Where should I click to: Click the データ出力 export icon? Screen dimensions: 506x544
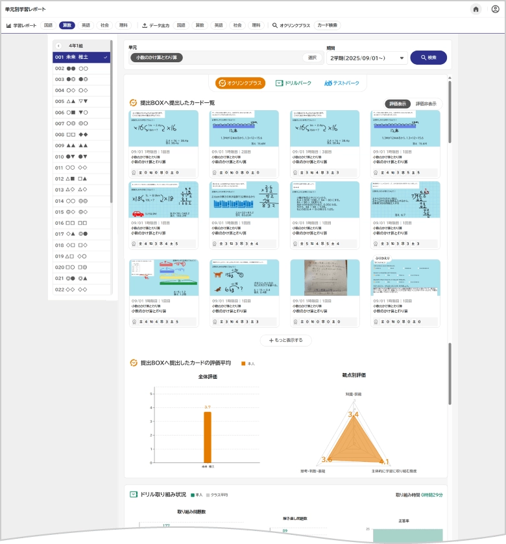click(x=145, y=26)
